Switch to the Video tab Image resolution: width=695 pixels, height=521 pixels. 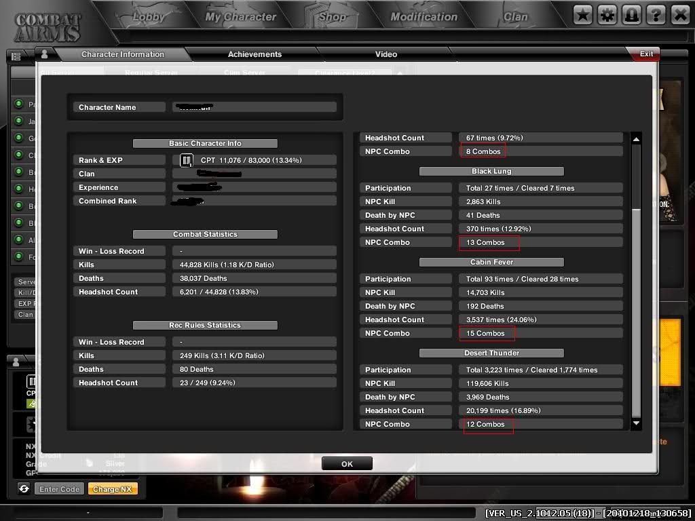coord(386,54)
